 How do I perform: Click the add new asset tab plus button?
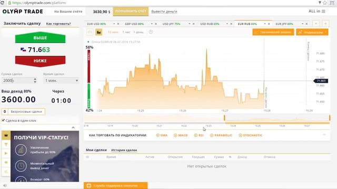pos(325,24)
